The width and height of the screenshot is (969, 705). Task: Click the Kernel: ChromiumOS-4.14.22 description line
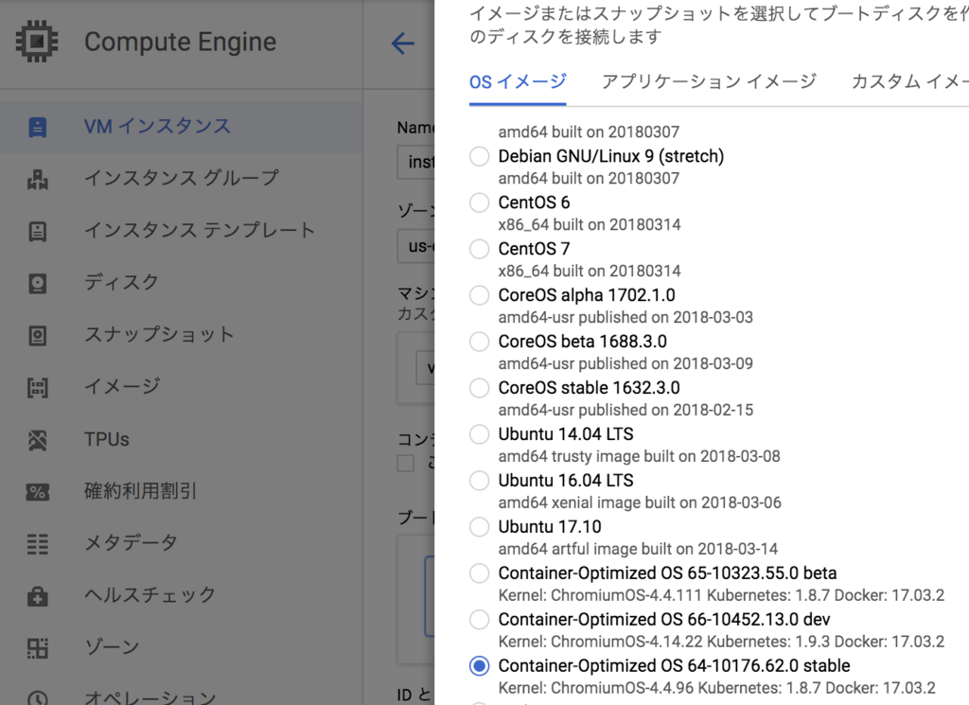(721, 642)
